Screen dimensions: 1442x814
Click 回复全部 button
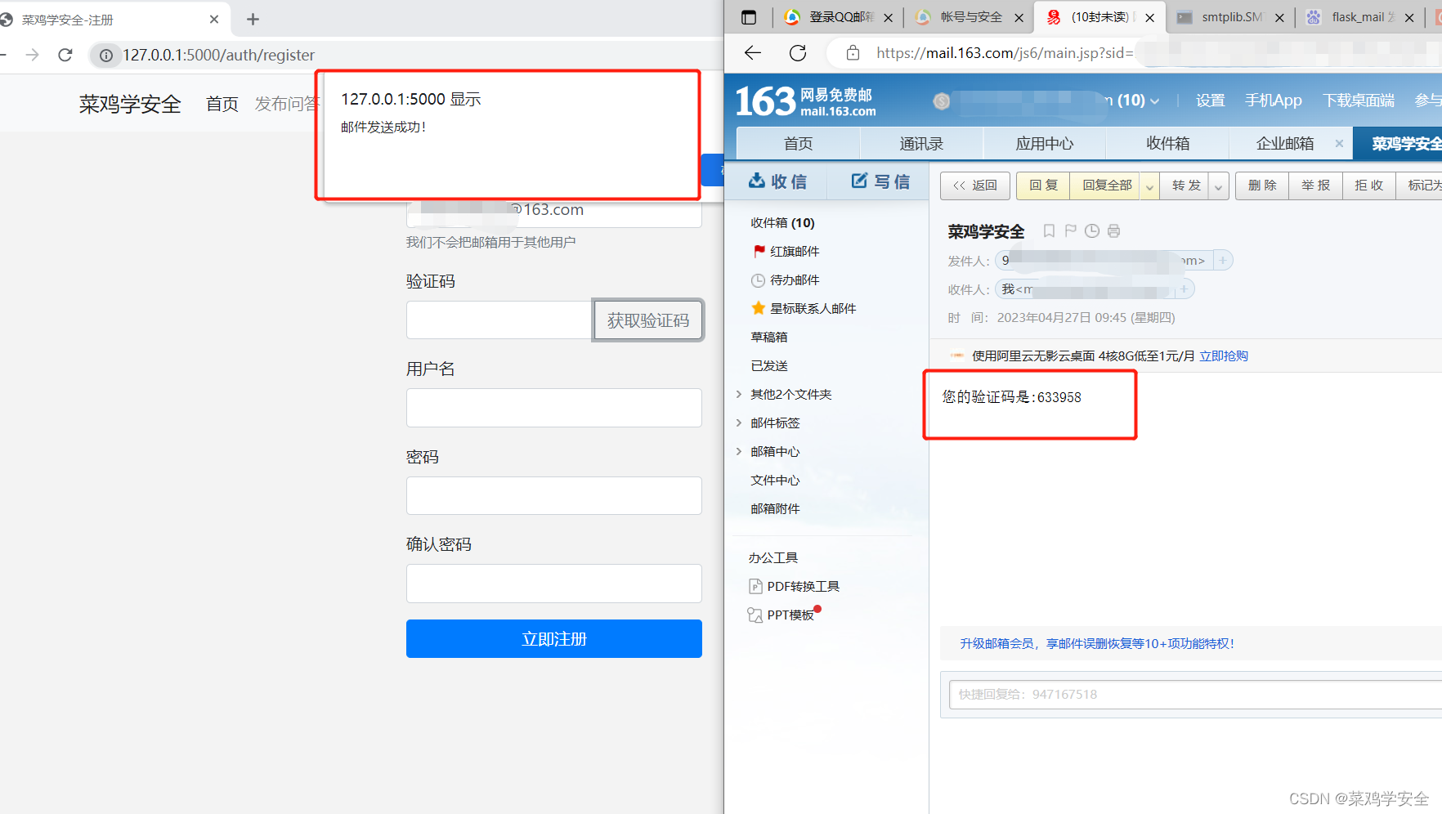(x=1107, y=186)
